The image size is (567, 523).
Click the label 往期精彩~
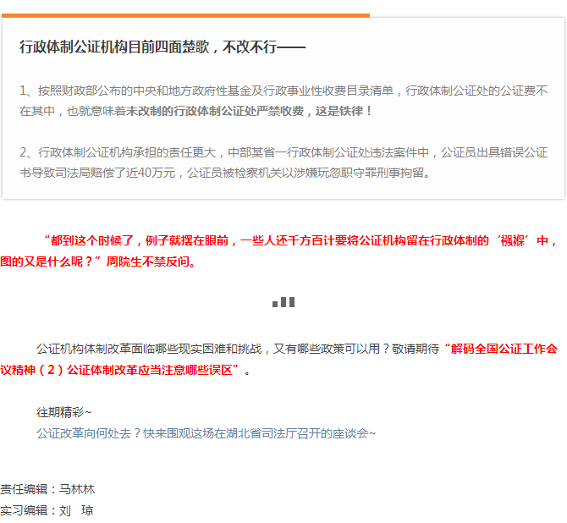[63, 412]
